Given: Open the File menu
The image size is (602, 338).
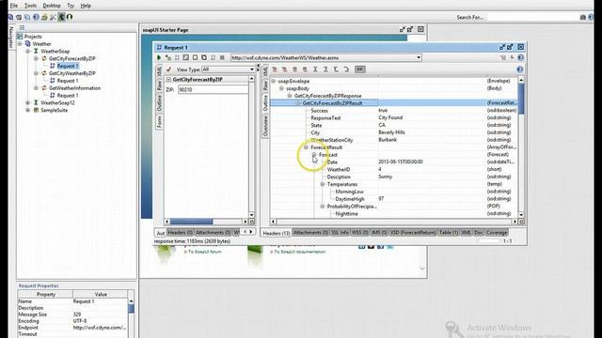Looking at the screenshot, I should click(x=14, y=6).
